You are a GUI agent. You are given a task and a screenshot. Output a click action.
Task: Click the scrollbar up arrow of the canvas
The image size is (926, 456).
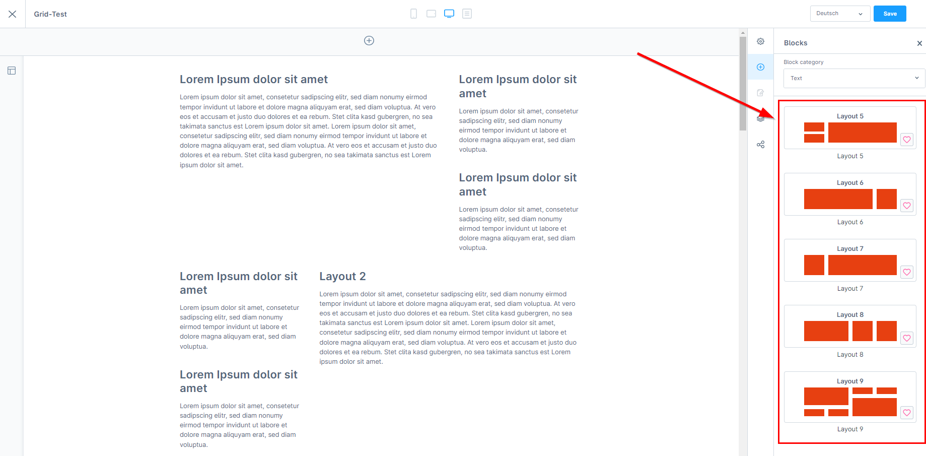pyautogui.click(x=743, y=33)
